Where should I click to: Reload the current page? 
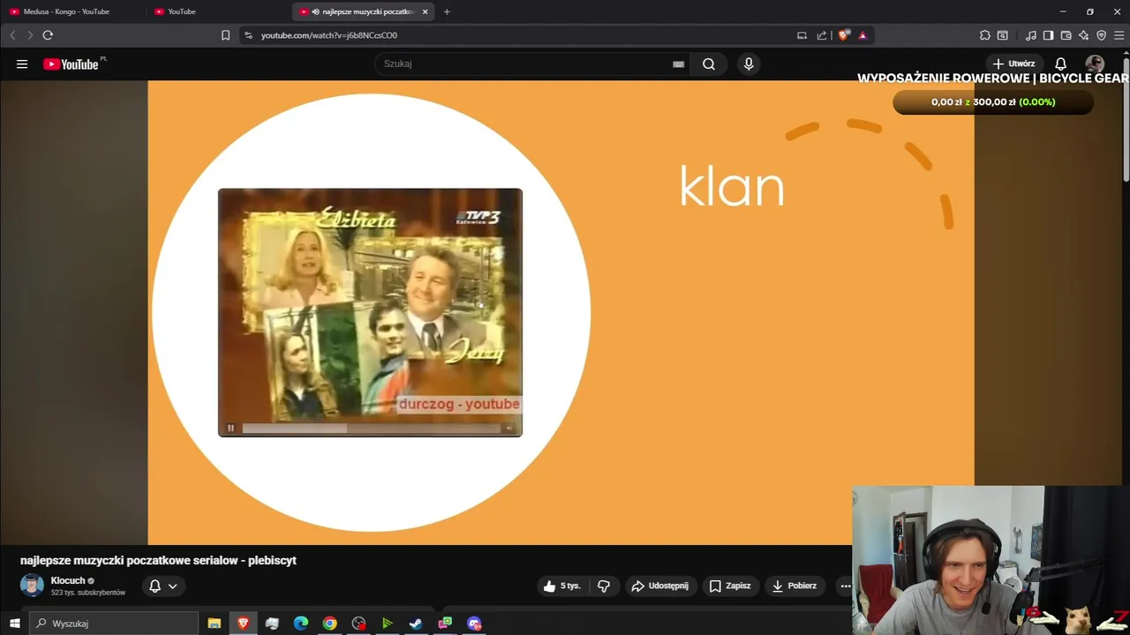coord(48,35)
